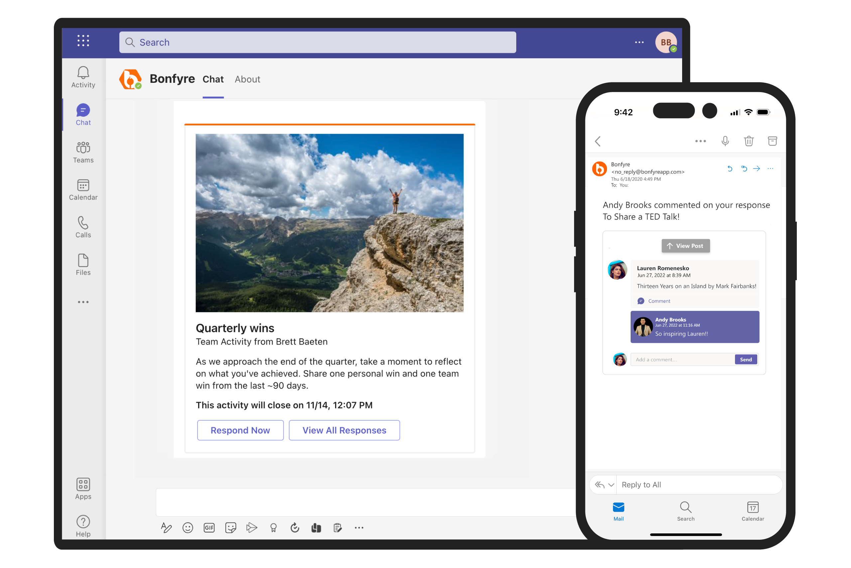Open the GIF picker in compose bar
Image resolution: width=851 pixels, height=568 pixels.
pos(209,527)
